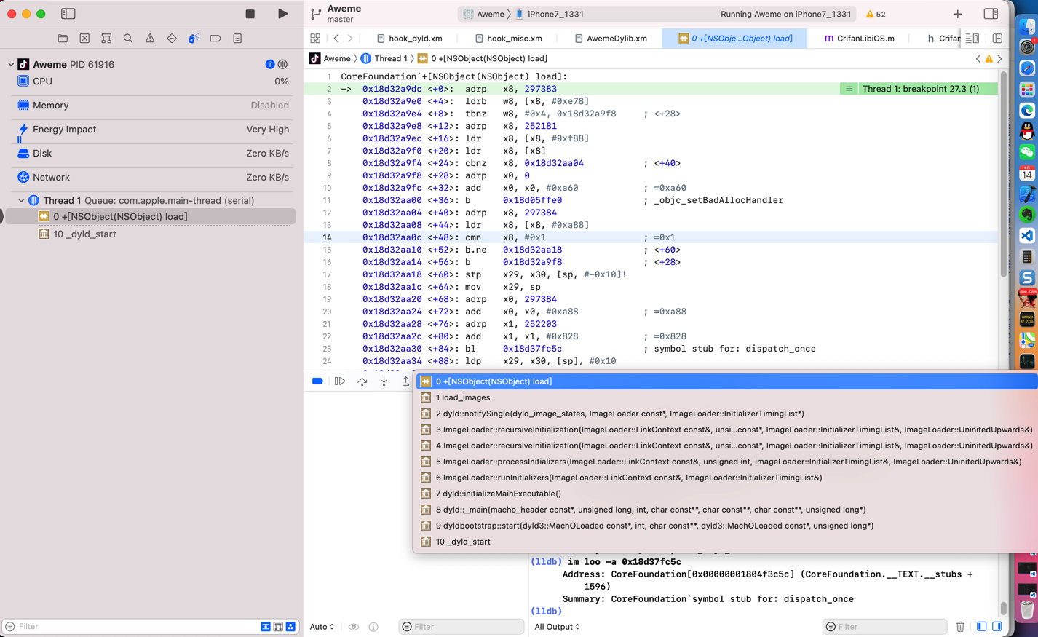Open the Auto variables scope dropdown
1038x637 pixels.
point(322,627)
